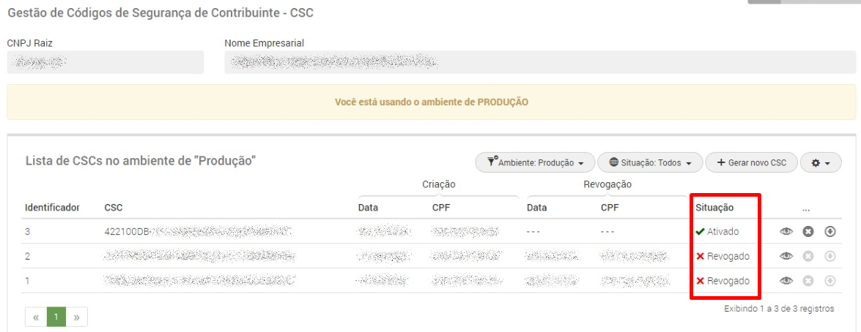This screenshot has width=861, height=332.
Task: Click the Nome Empresarial field
Action: 540,62
